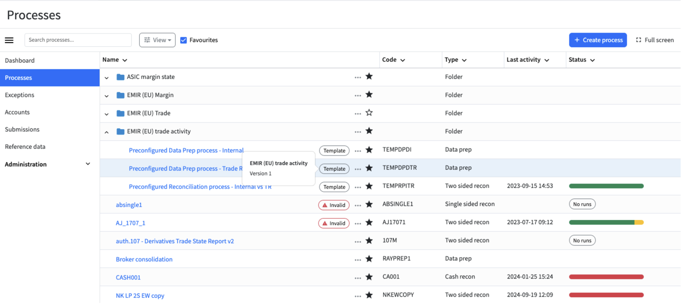
Task: Unfavourite the Broker consolidation star
Action: [369, 259]
